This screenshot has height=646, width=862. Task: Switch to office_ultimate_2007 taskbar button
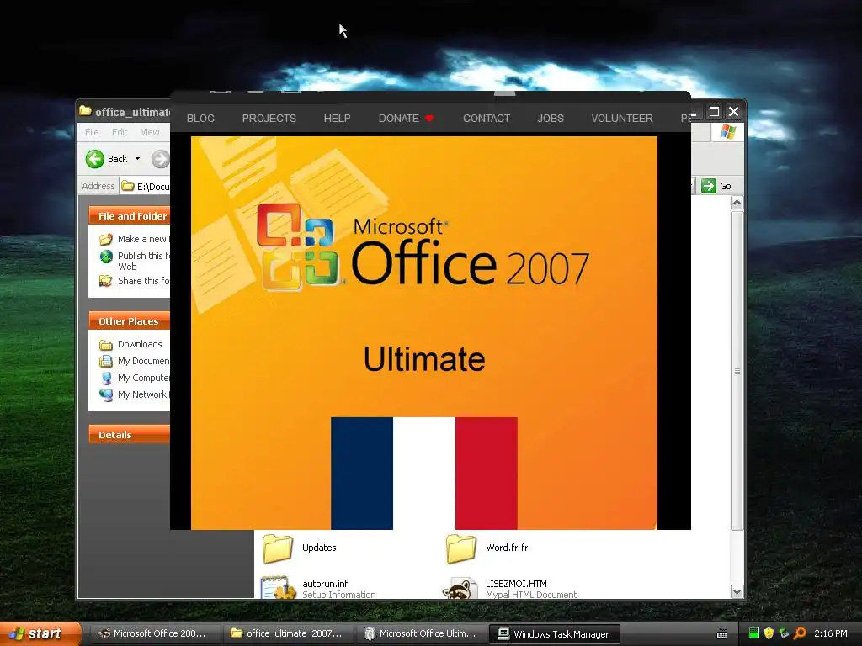[288, 633]
